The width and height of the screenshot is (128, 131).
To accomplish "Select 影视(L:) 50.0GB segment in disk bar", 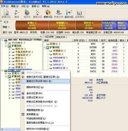I will click(x=32, y=25).
